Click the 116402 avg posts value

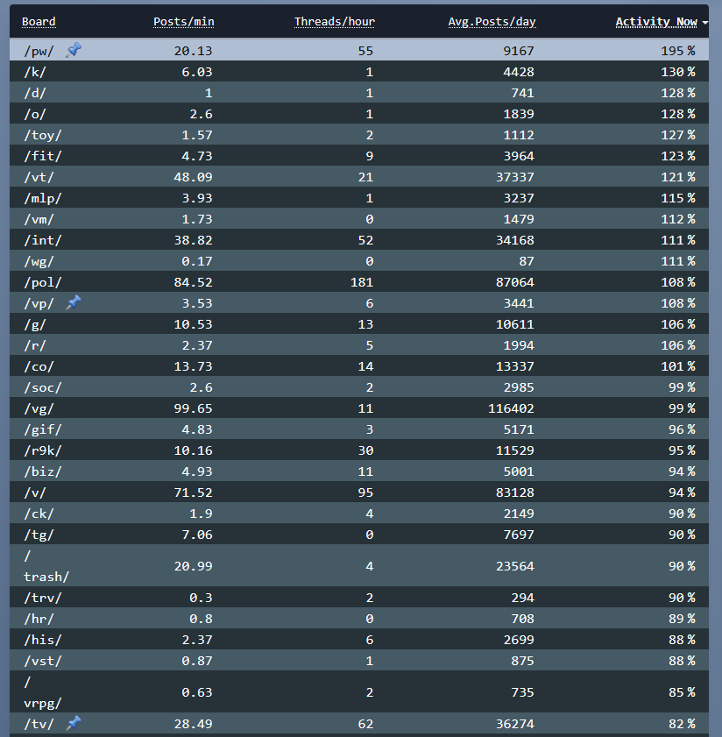point(511,408)
